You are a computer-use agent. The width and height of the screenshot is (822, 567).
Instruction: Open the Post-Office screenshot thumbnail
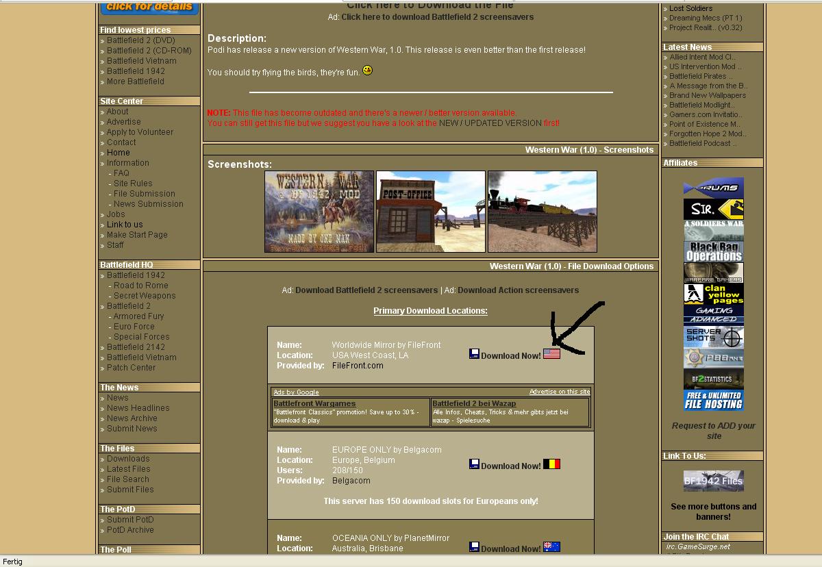[431, 212]
